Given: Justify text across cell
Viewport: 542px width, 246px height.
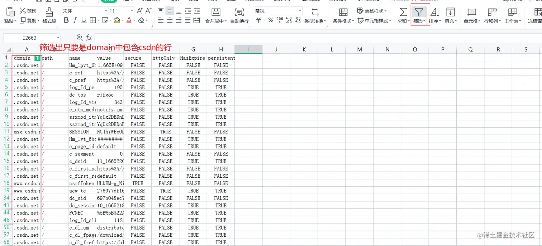Looking at the screenshot, I should click(x=187, y=21).
